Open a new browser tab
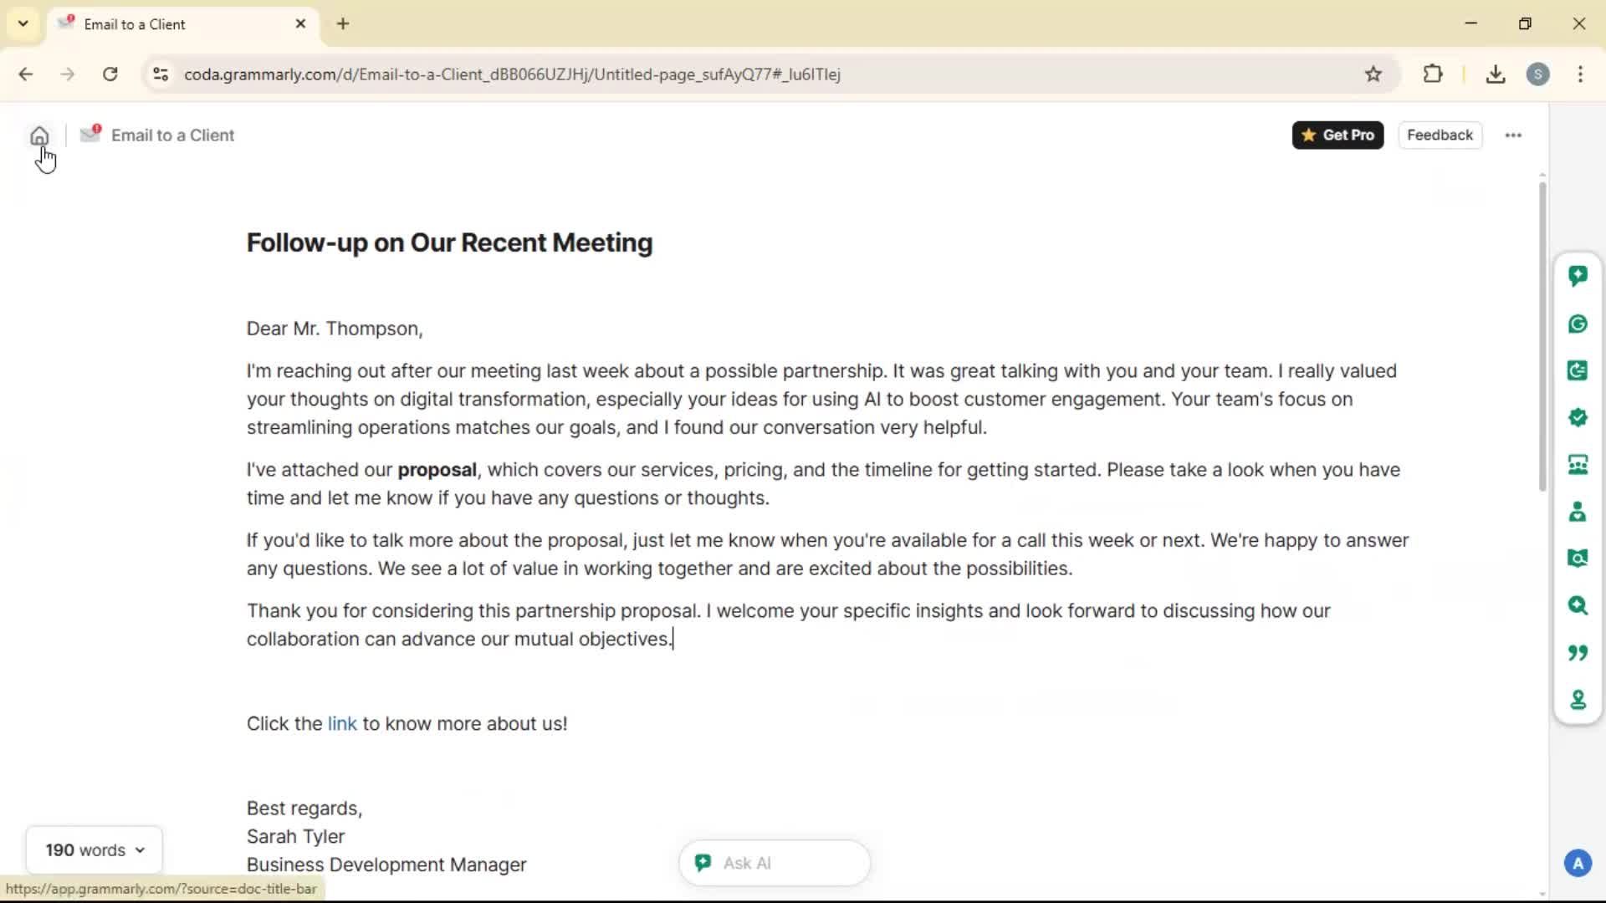Viewport: 1606px width, 903px height. pos(343,24)
